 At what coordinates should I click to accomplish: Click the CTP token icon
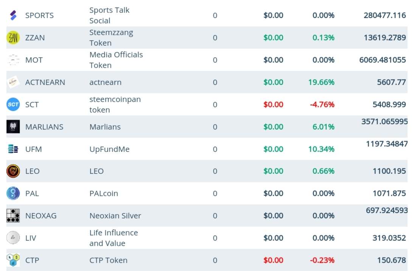tap(13, 260)
